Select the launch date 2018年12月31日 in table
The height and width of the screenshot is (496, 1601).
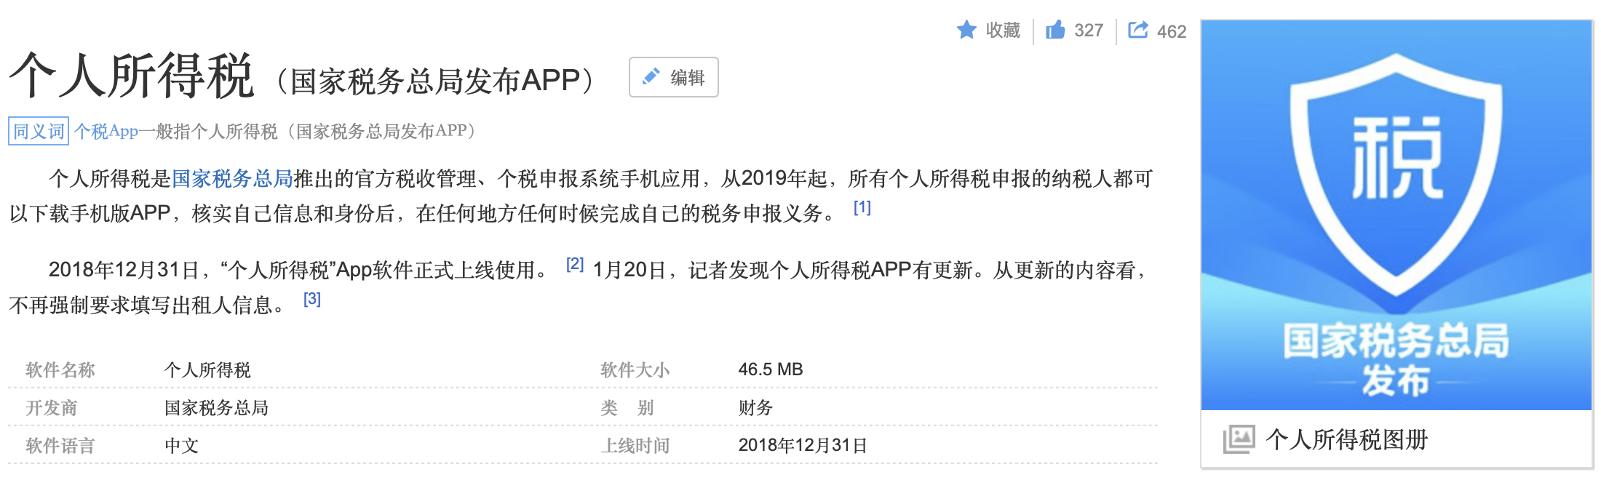click(x=803, y=445)
